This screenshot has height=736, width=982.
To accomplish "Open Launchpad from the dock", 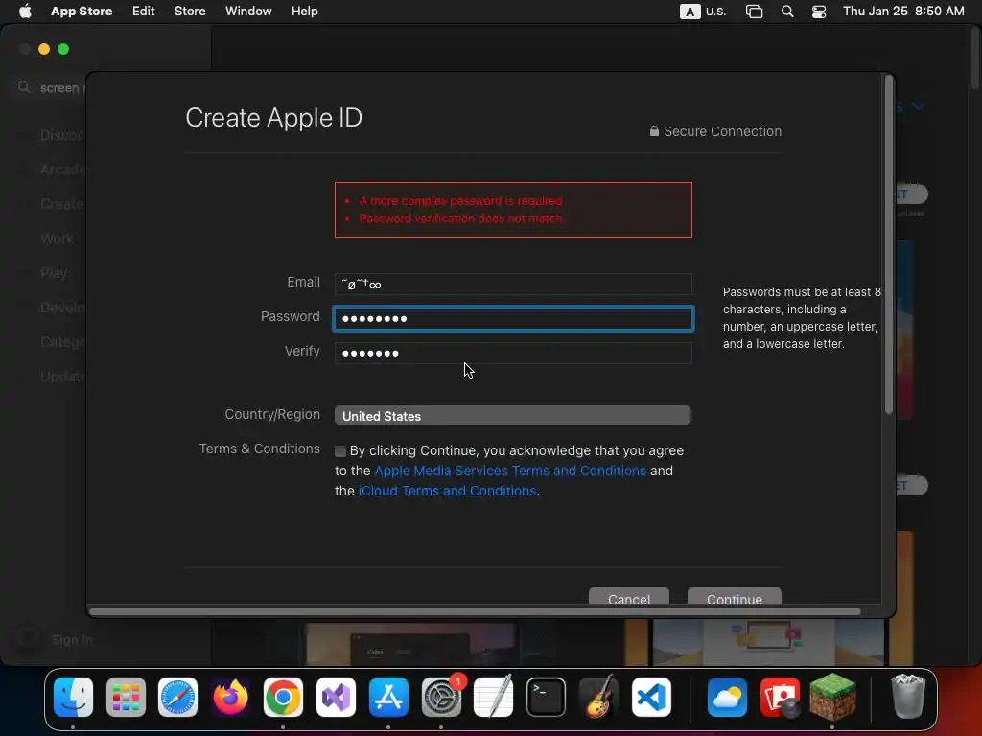I will click(x=126, y=697).
